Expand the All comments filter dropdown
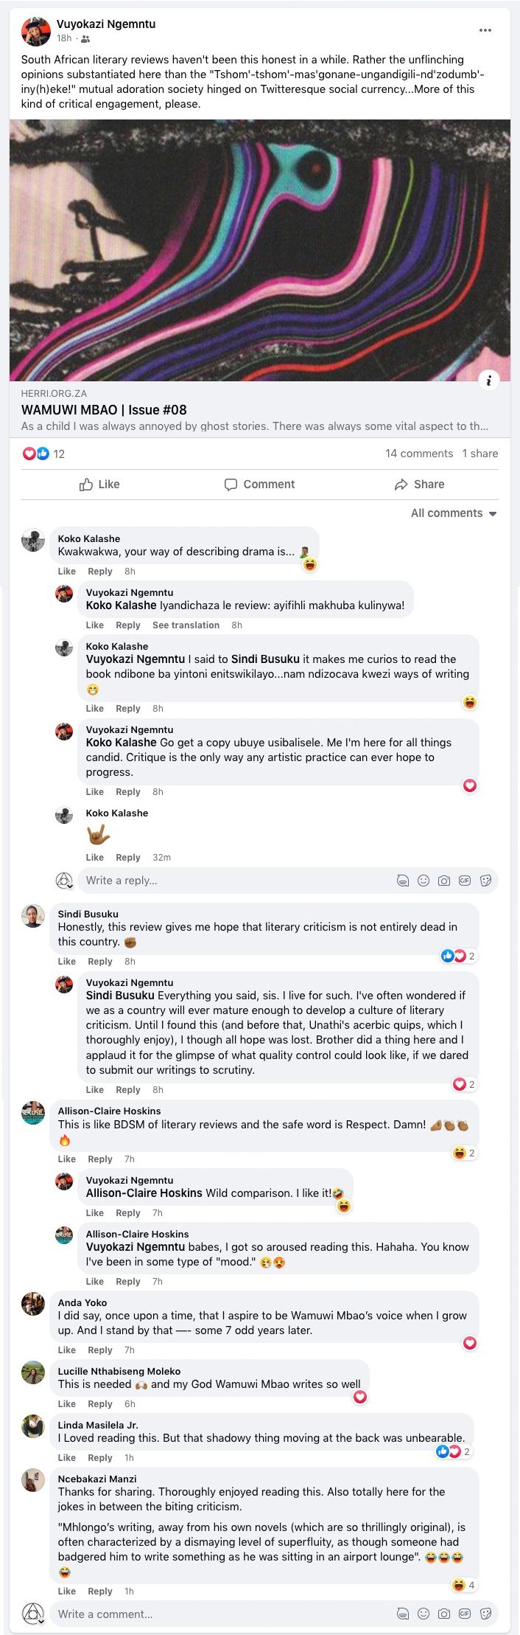520x1635 pixels. click(454, 513)
